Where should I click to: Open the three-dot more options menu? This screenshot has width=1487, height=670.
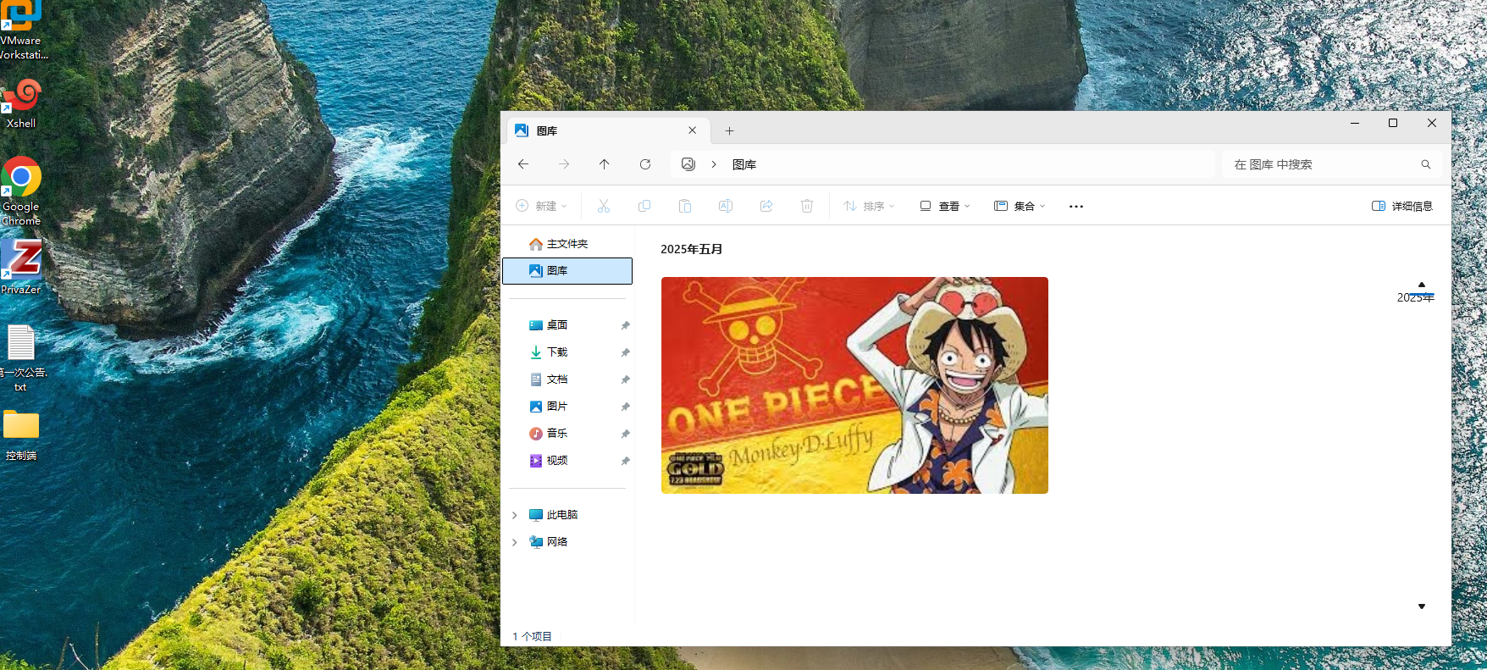(x=1076, y=206)
